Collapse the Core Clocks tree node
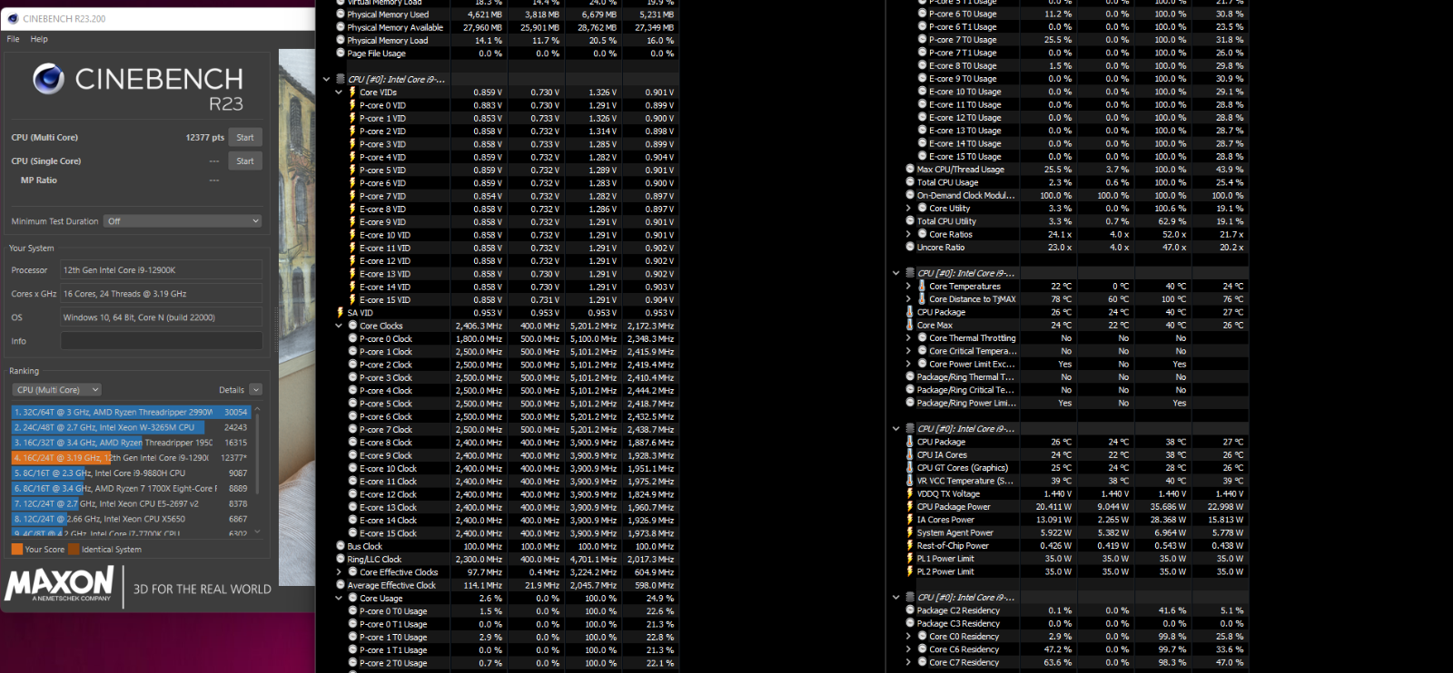The height and width of the screenshot is (673, 1453). coord(339,326)
